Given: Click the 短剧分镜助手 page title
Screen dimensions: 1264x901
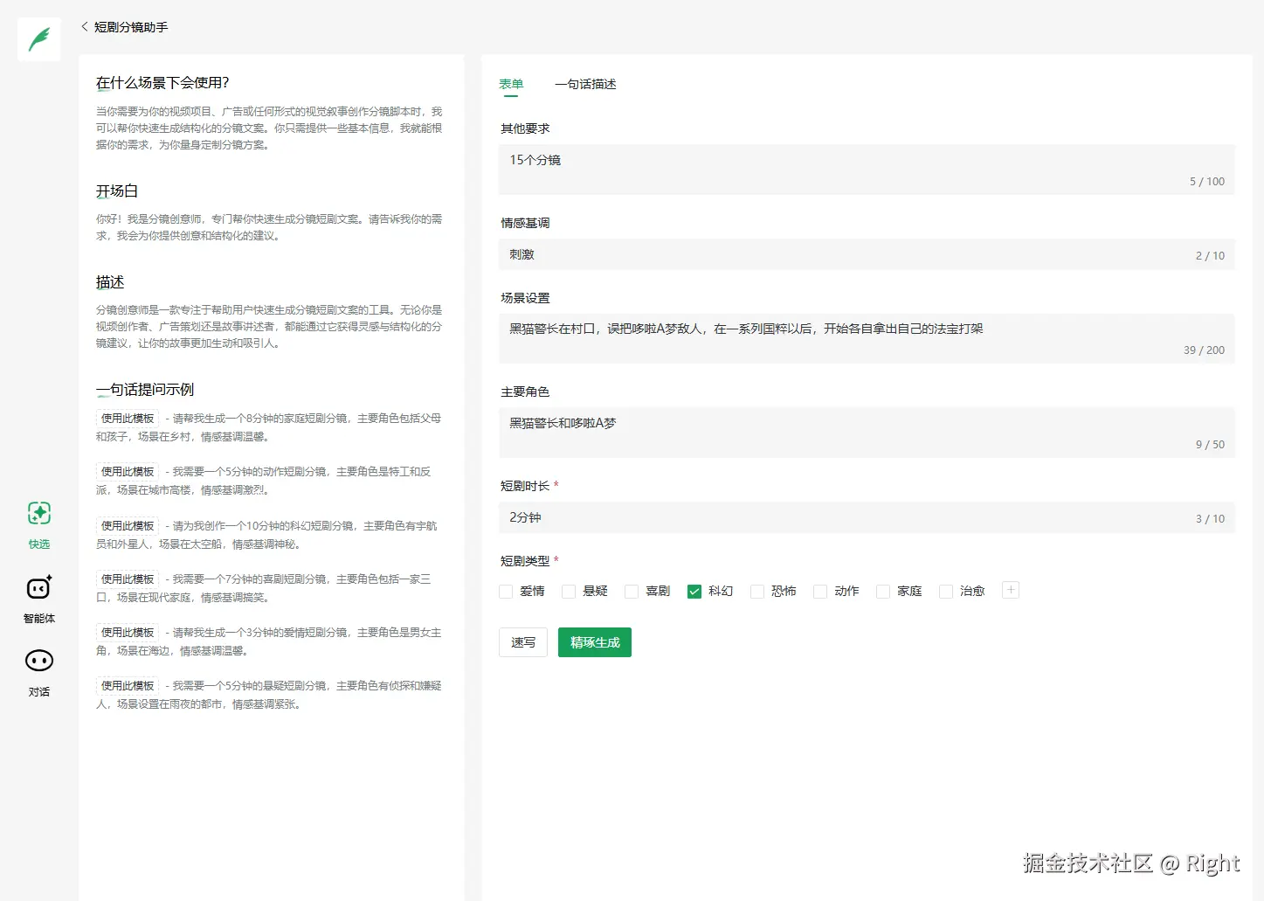Looking at the screenshot, I should (x=131, y=27).
